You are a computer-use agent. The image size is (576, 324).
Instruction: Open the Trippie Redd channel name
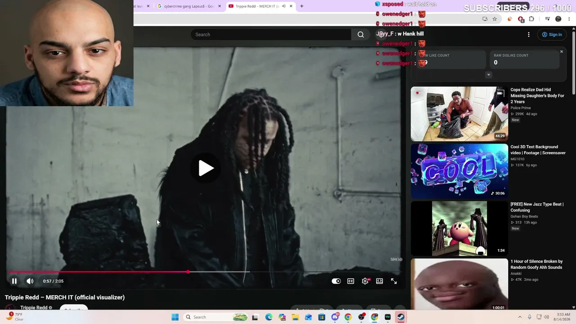coord(34,308)
